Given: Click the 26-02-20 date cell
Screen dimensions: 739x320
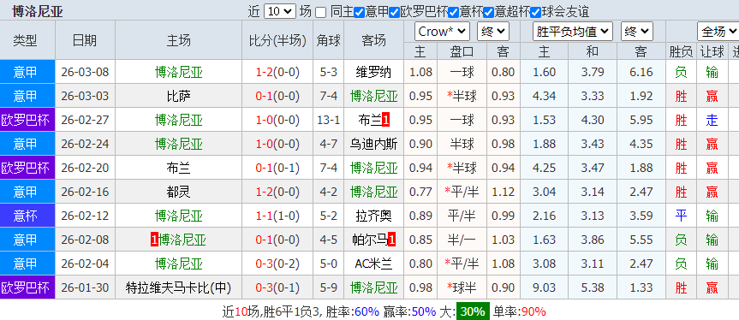Looking at the screenshot, I should pyautogui.click(x=85, y=168).
